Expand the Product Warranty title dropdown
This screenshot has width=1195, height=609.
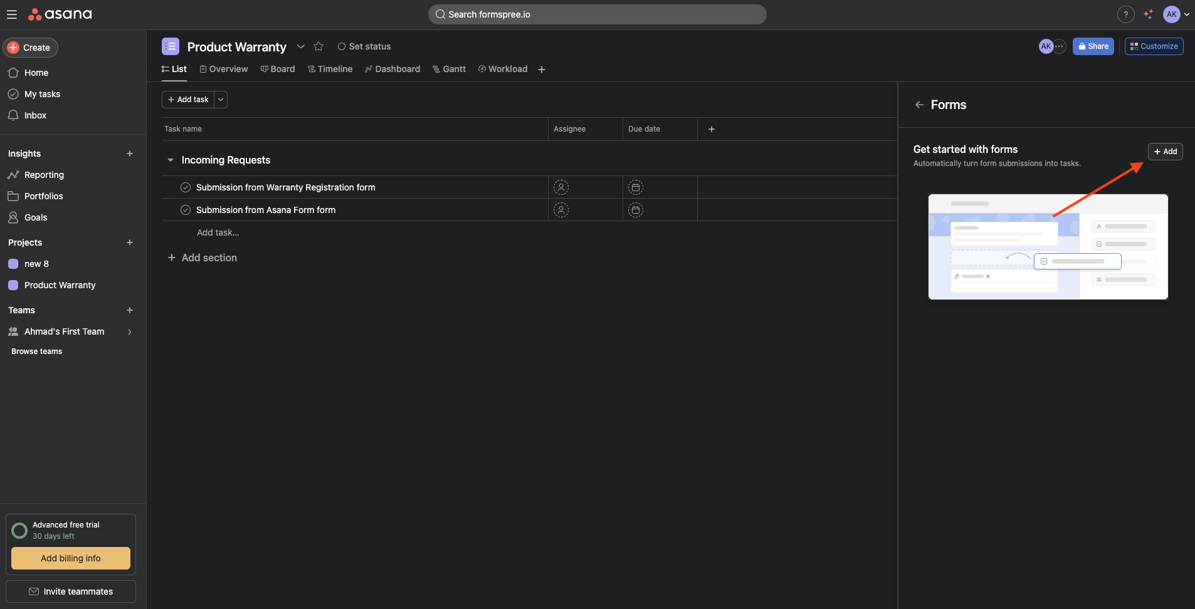[x=301, y=46]
